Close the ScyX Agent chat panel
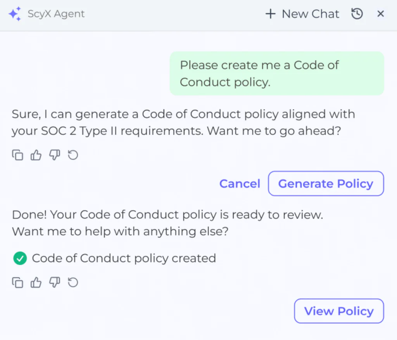Viewport: 397px width, 340px height. click(x=380, y=14)
